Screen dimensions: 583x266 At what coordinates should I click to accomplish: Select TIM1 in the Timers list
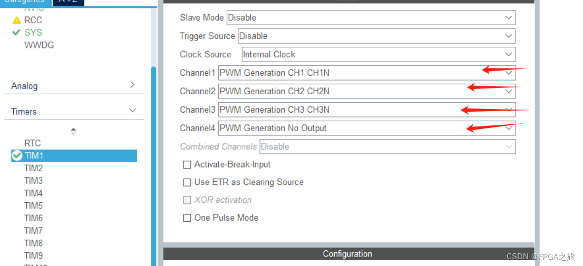[x=74, y=156]
